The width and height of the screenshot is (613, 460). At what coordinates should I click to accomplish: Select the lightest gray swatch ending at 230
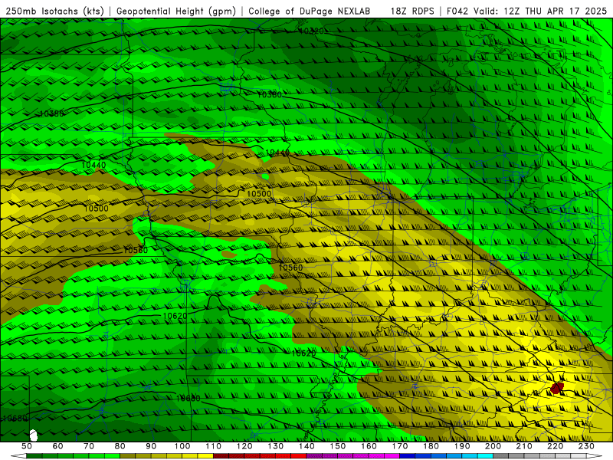click(579, 456)
